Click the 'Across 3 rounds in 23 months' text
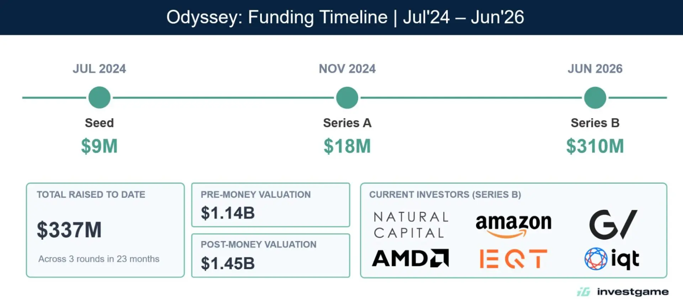This screenshot has width=683, height=299. (x=99, y=259)
